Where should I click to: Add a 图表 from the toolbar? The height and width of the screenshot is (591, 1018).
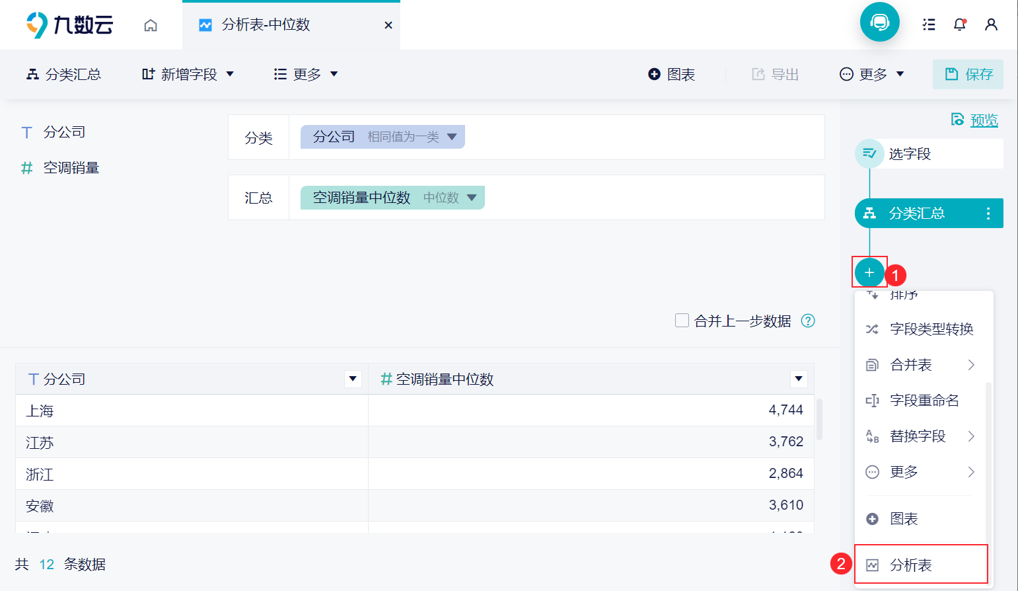click(671, 74)
